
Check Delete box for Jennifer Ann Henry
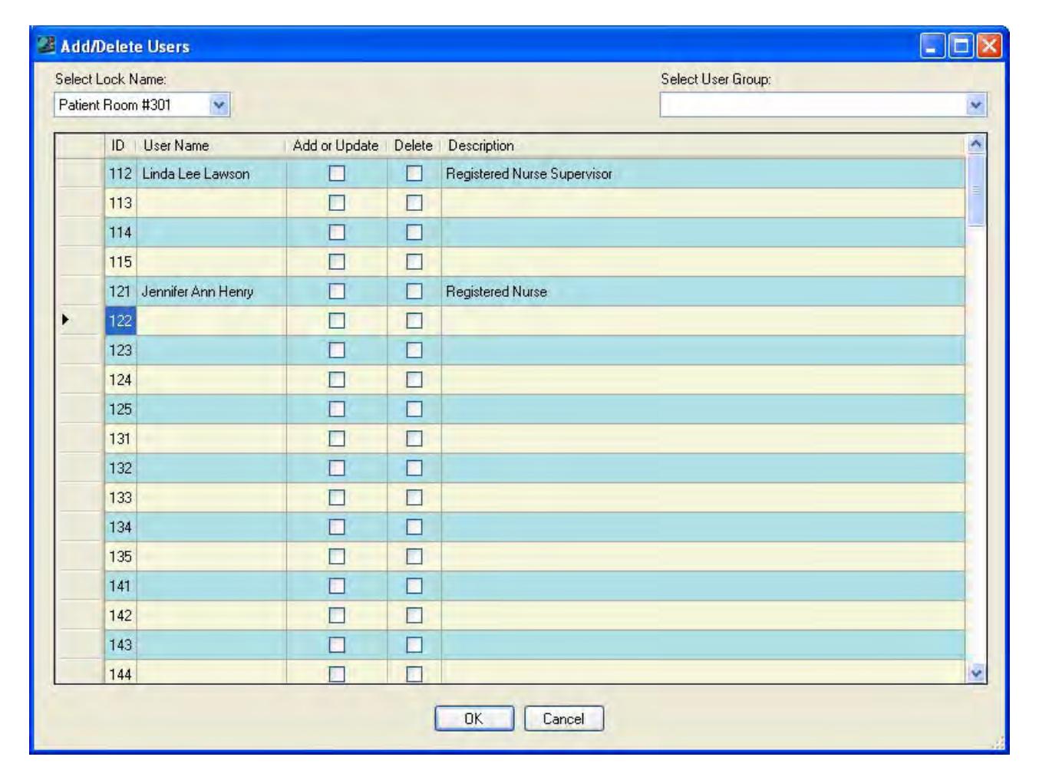[414, 291]
